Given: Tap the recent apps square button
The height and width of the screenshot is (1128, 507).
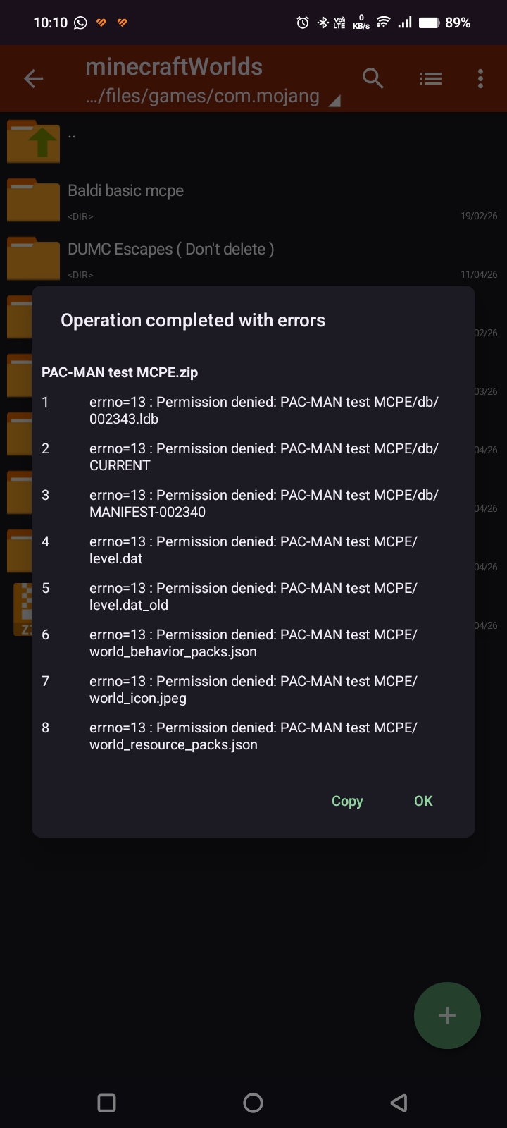Looking at the screenshot, I should pyautogui.click(x=106, y=1103).
